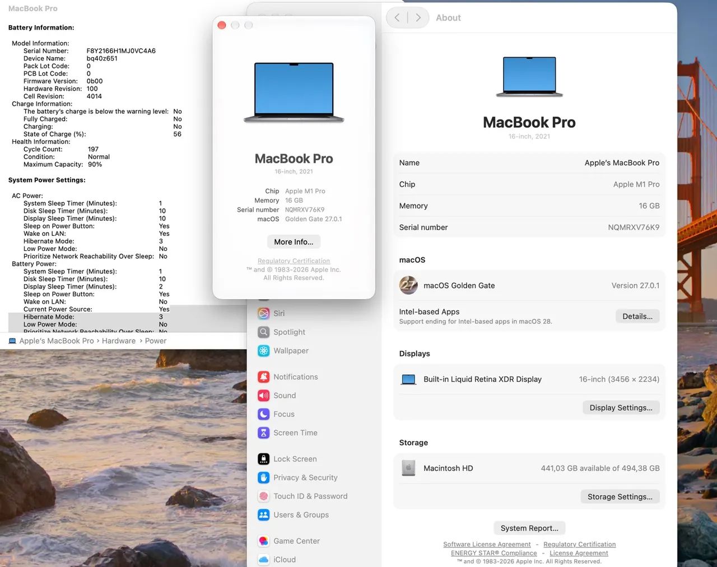717x567 pixels.
Task: Open Siri settings in sidebar
Action: 278,313
